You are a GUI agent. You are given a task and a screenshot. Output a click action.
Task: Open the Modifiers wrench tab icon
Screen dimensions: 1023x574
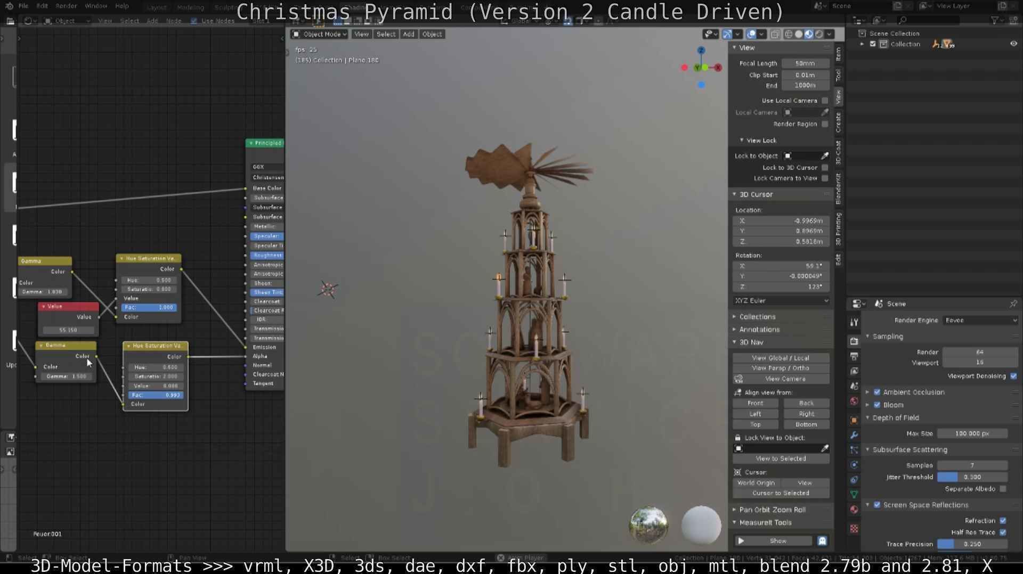click(854, 435)
